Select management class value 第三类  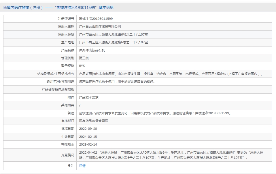(x=84, y=58)
